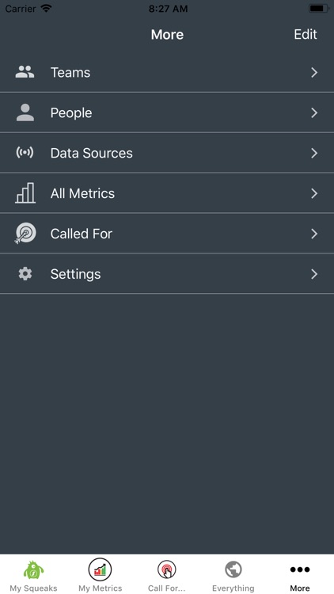This screenshot has width=334, height=594.
Task: Open the Everything globe tab
Action: tap(233, 575)
